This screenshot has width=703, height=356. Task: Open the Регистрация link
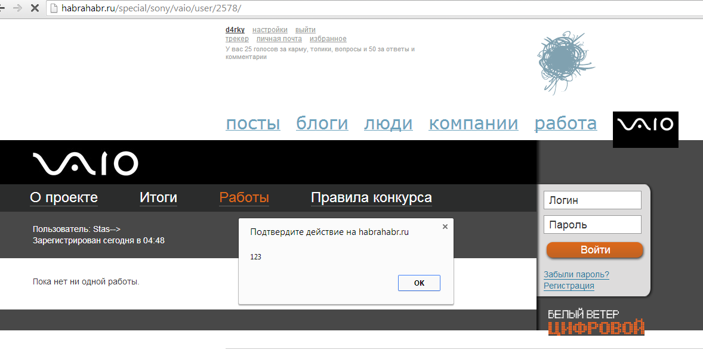569,286
